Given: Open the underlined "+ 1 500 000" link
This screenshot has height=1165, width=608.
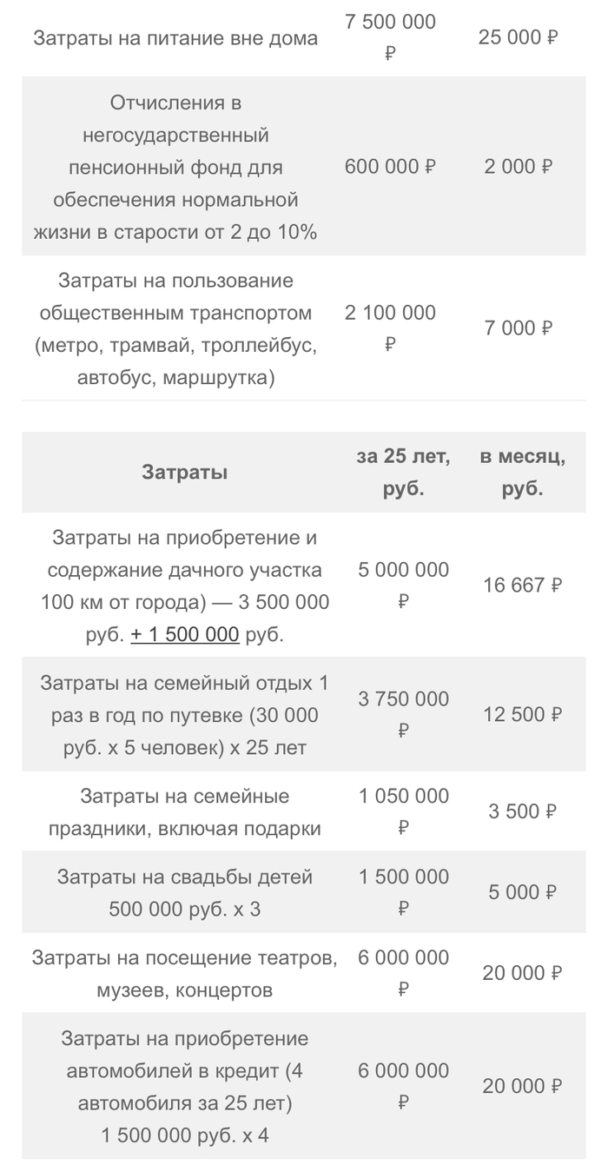Looking at the screenshot, I should pos(185,634).
